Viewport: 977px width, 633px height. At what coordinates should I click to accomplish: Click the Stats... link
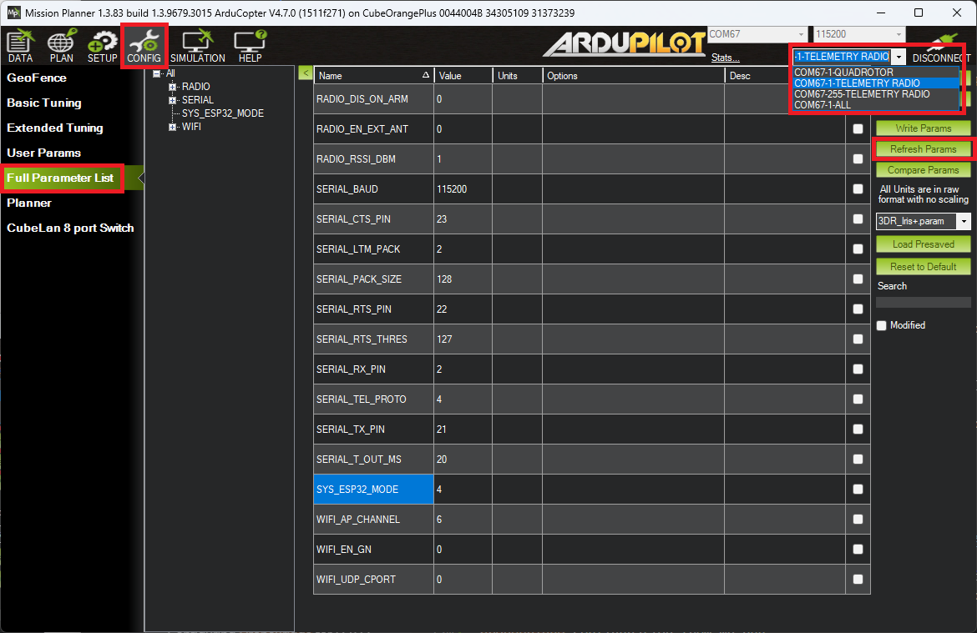(x=726, y=58)
